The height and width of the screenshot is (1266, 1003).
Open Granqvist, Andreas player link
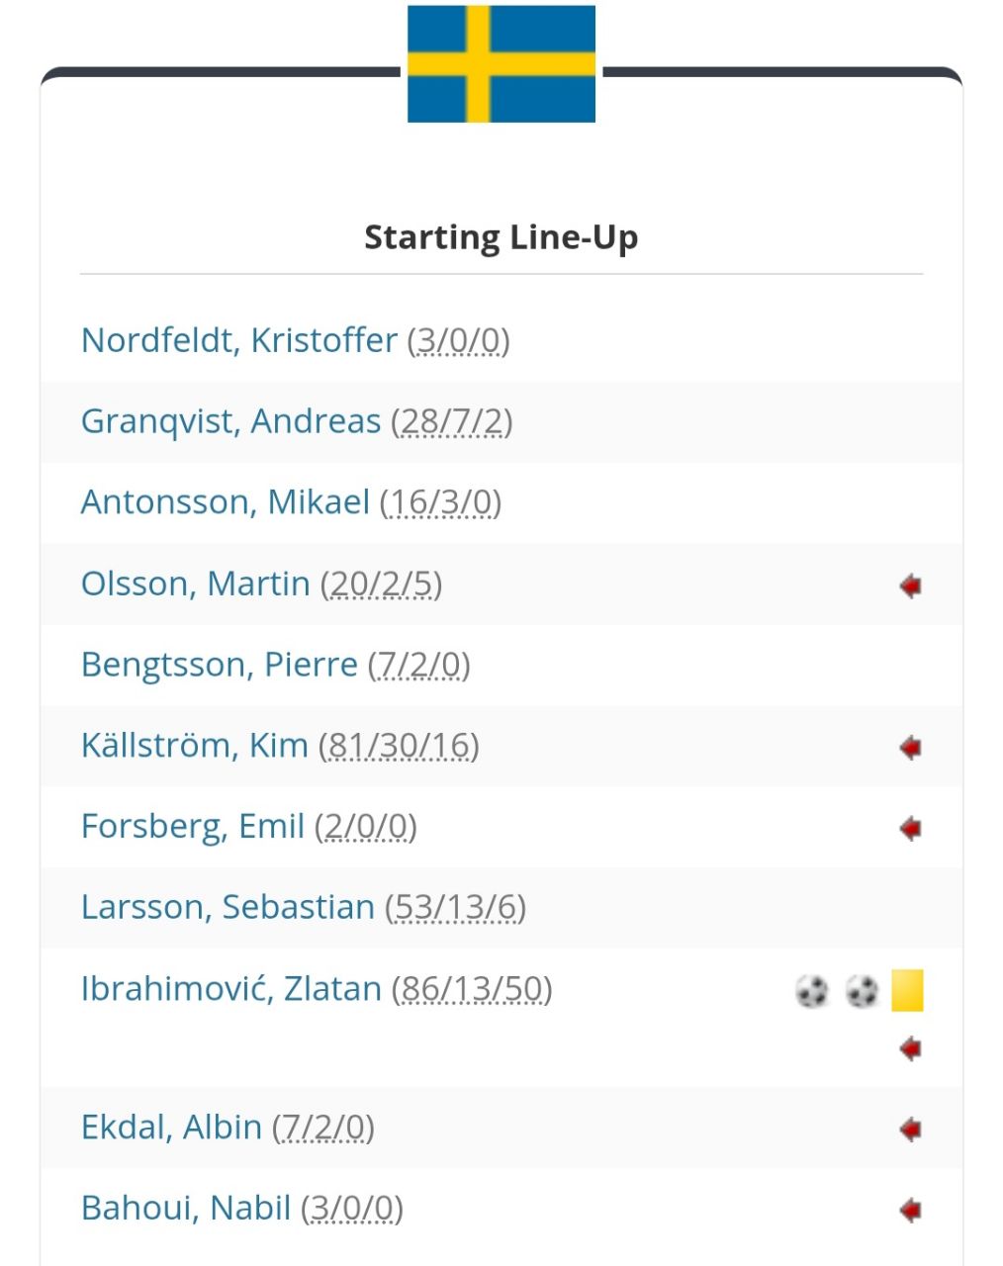[x=230, y=421]
